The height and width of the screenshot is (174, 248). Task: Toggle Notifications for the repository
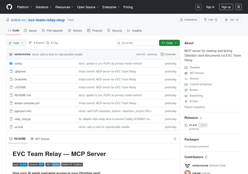pos(188,20)
